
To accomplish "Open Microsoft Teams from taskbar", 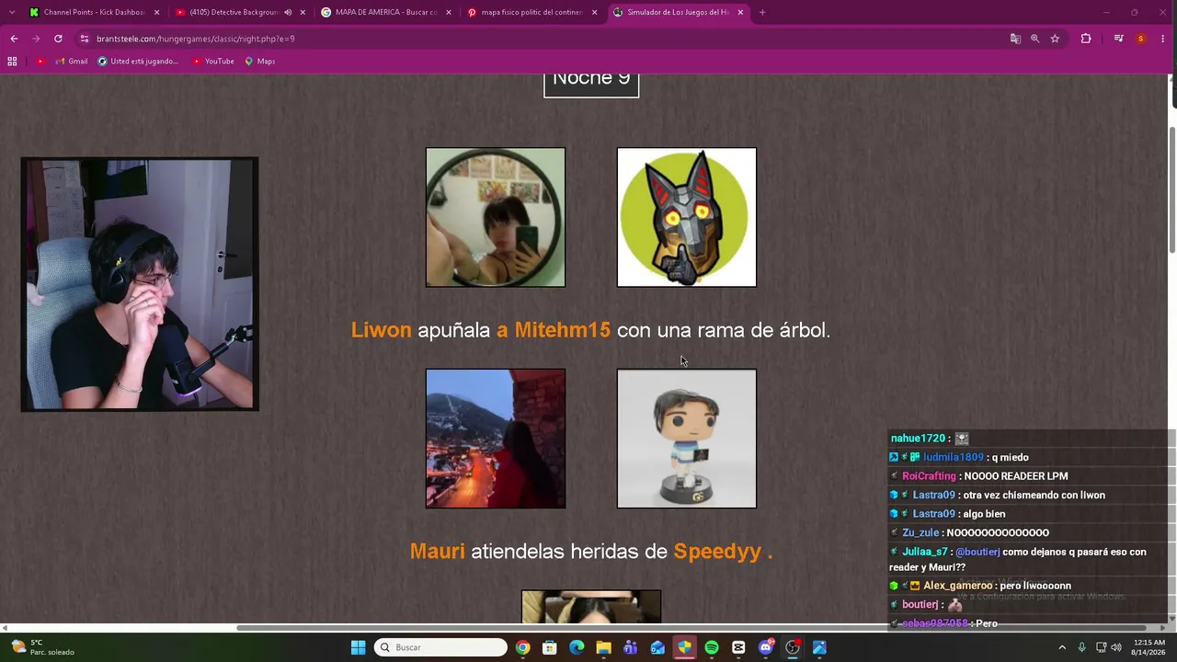I will [630, 647].
